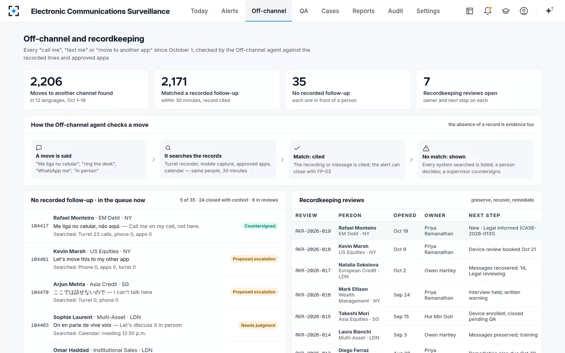Open the "Moves to another channel found" card
This screenshot has height=353, width=565.
86,89
